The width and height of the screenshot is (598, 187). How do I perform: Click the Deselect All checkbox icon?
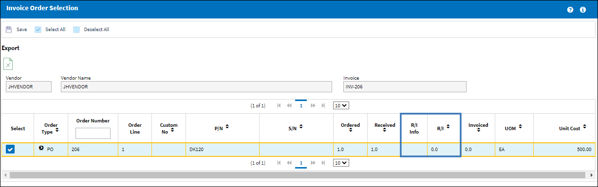pos(76,30)
